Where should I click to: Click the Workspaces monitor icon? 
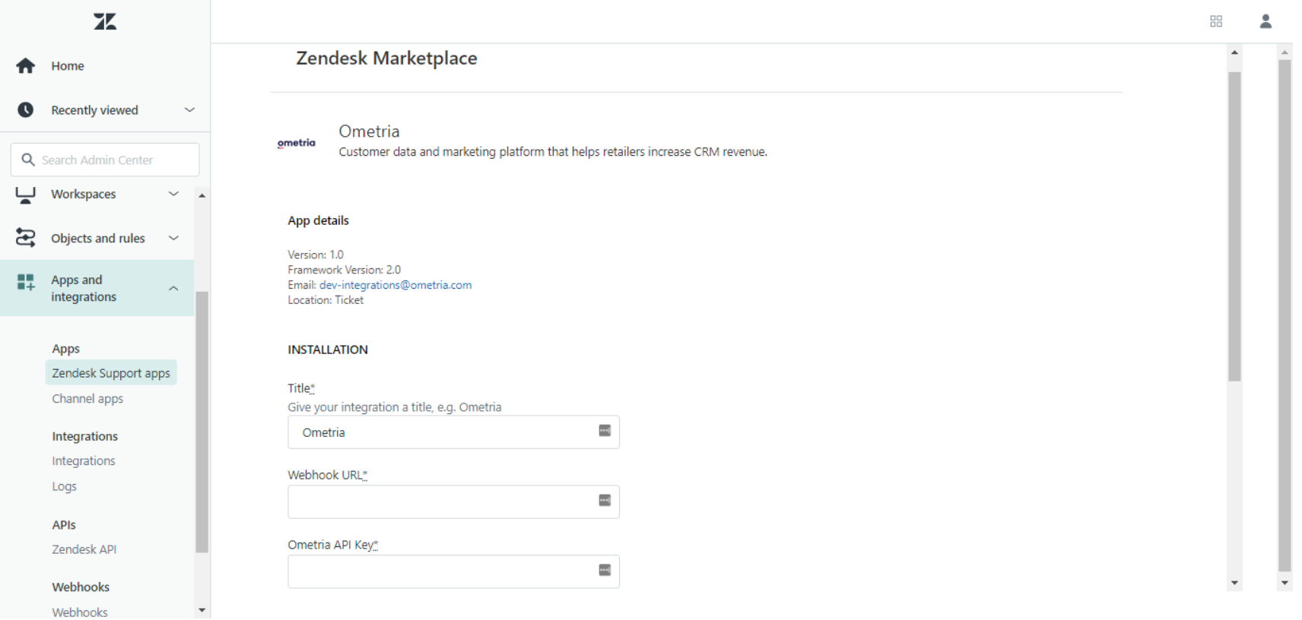25,195
